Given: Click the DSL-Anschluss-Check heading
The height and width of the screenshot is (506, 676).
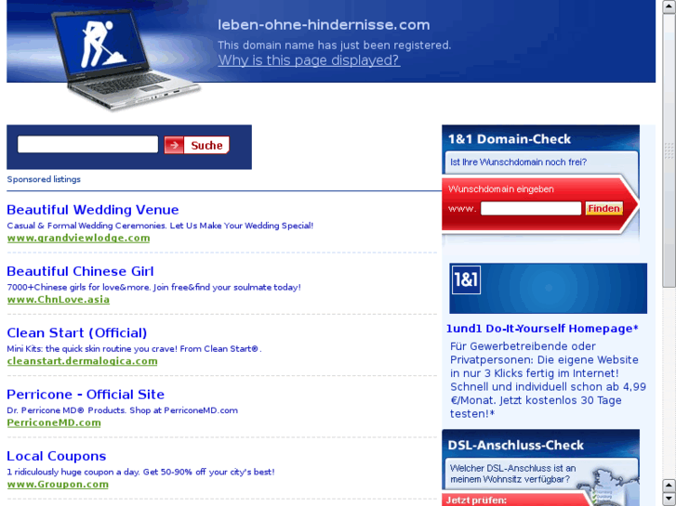Looking at the screenshot, I should pos(515,446).
